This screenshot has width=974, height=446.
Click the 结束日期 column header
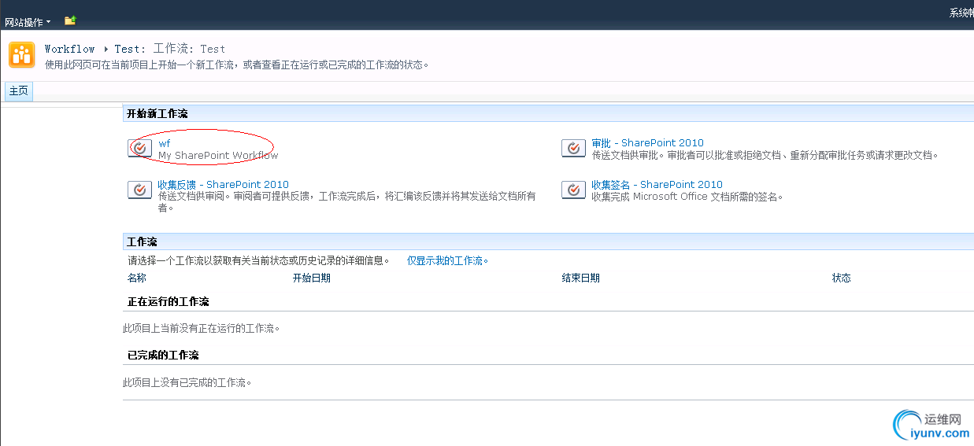pyautogui.click(x=580, y=278)
